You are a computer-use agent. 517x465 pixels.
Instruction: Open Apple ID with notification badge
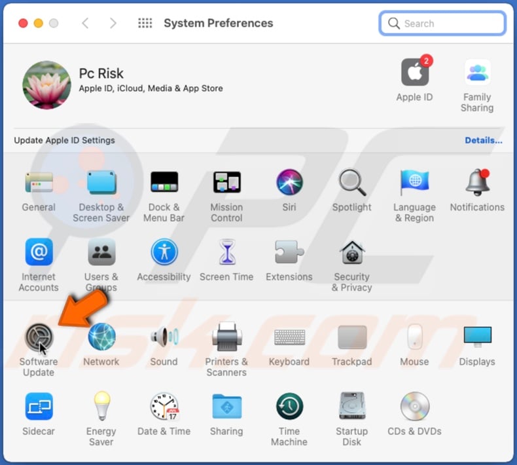point(415,72)
